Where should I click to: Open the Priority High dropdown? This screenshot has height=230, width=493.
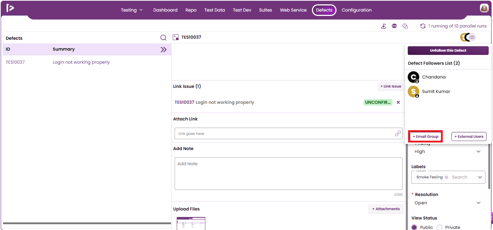pos(448,152)
